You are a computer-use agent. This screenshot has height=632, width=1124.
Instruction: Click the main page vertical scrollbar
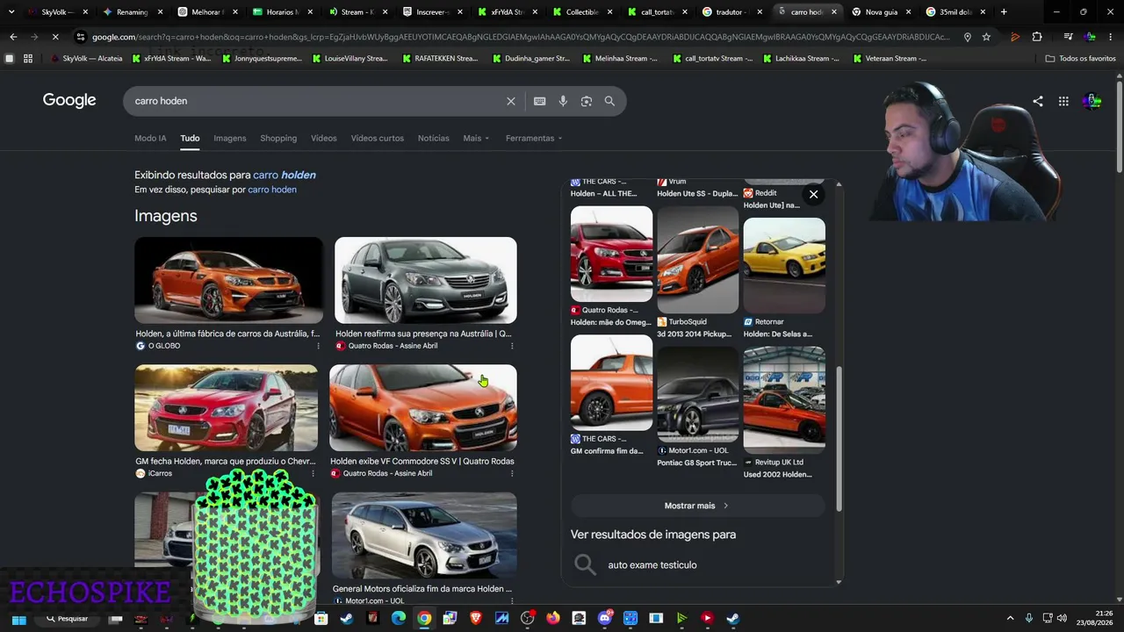coord(1119,127)
